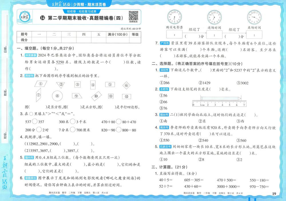
Task: Click the centimeter ruler under the pencil
Action: (x=219, y=103)
